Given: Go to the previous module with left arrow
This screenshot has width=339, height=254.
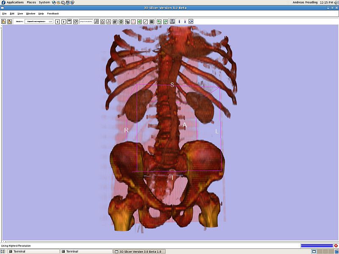Looking at the screenshot, I should (57, 22).
